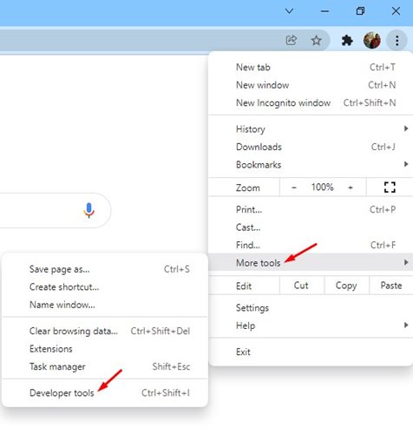The image size is (413, 434).
Task: Click the microphone voice search icon
Action: click(88, 210)
